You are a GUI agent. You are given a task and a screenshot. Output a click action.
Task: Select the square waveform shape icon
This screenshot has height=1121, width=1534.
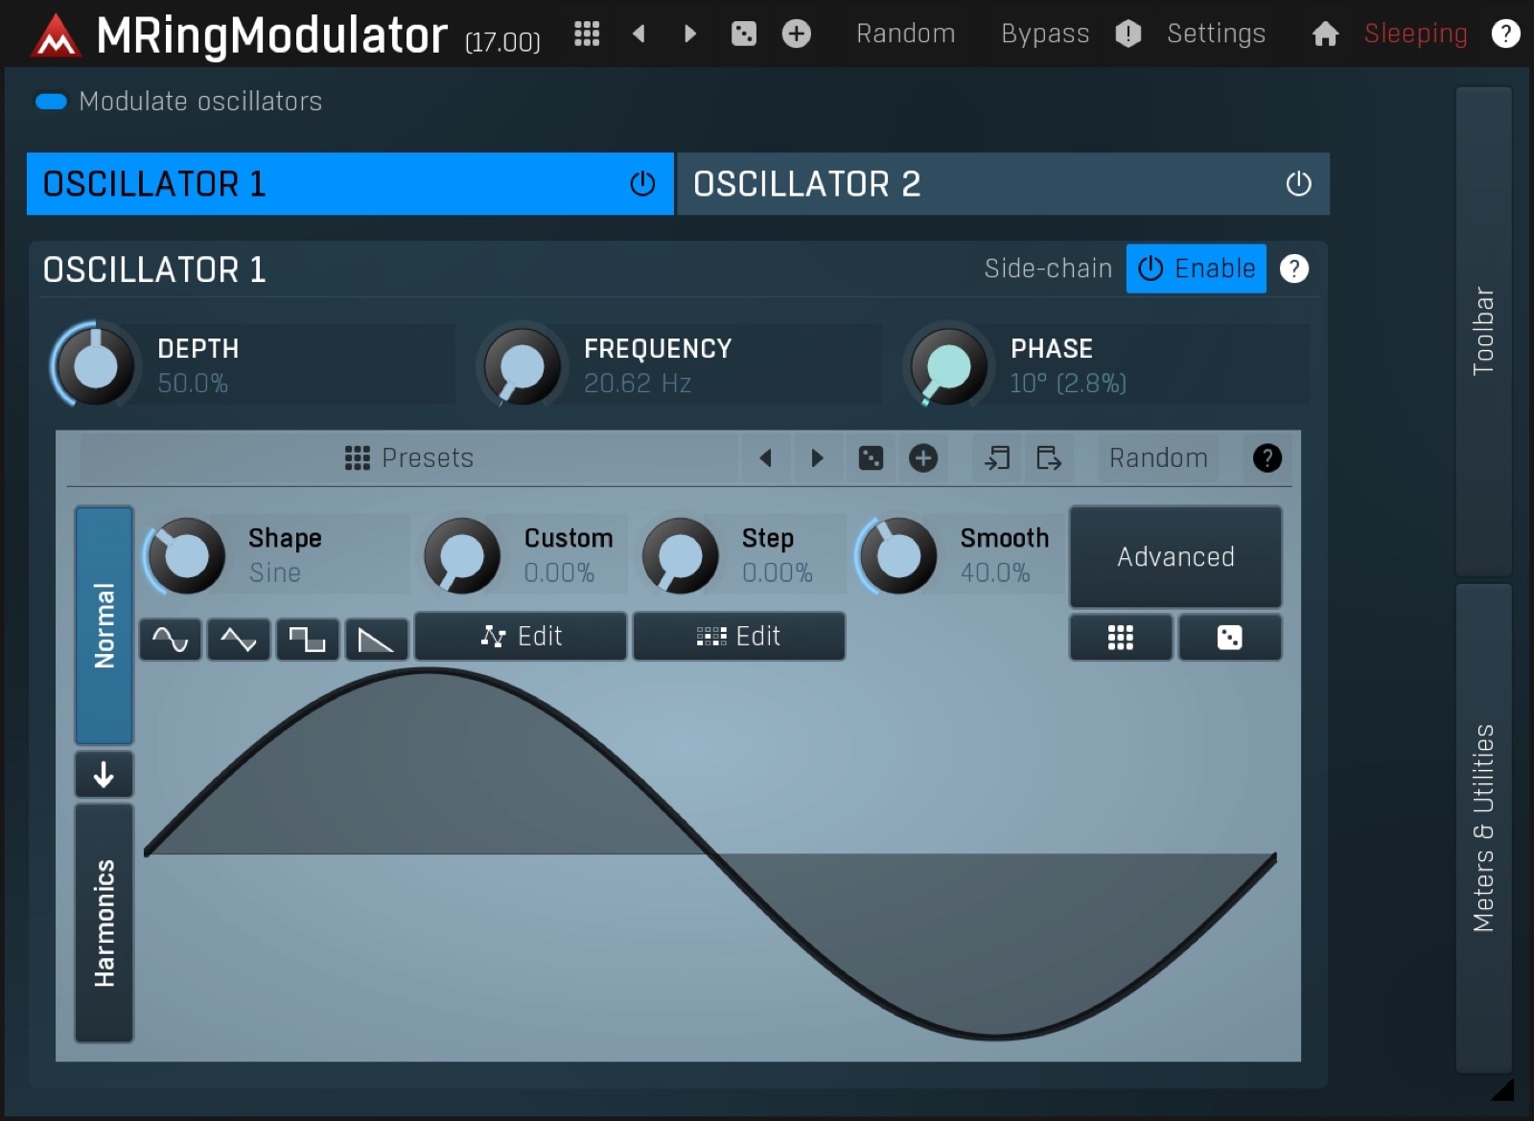308,639
